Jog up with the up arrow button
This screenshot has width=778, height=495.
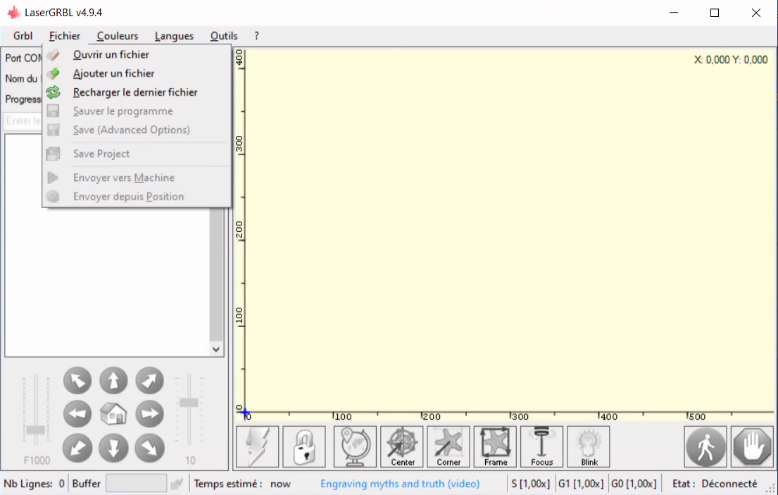pyautogui.click(x=113, y=380)
